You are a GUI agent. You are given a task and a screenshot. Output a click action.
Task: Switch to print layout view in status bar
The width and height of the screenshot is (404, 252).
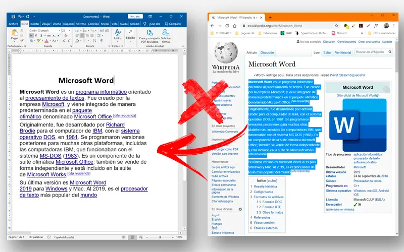(x=132, y=237)
